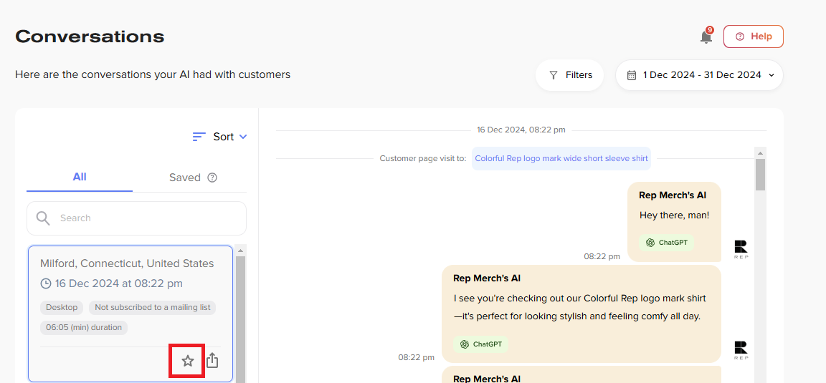
Task: Click the sort lines icon
Action: [x=199, y=137]
